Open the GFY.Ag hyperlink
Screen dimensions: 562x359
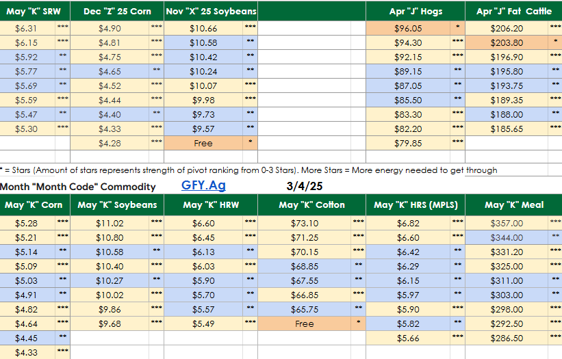click(203, 185)
